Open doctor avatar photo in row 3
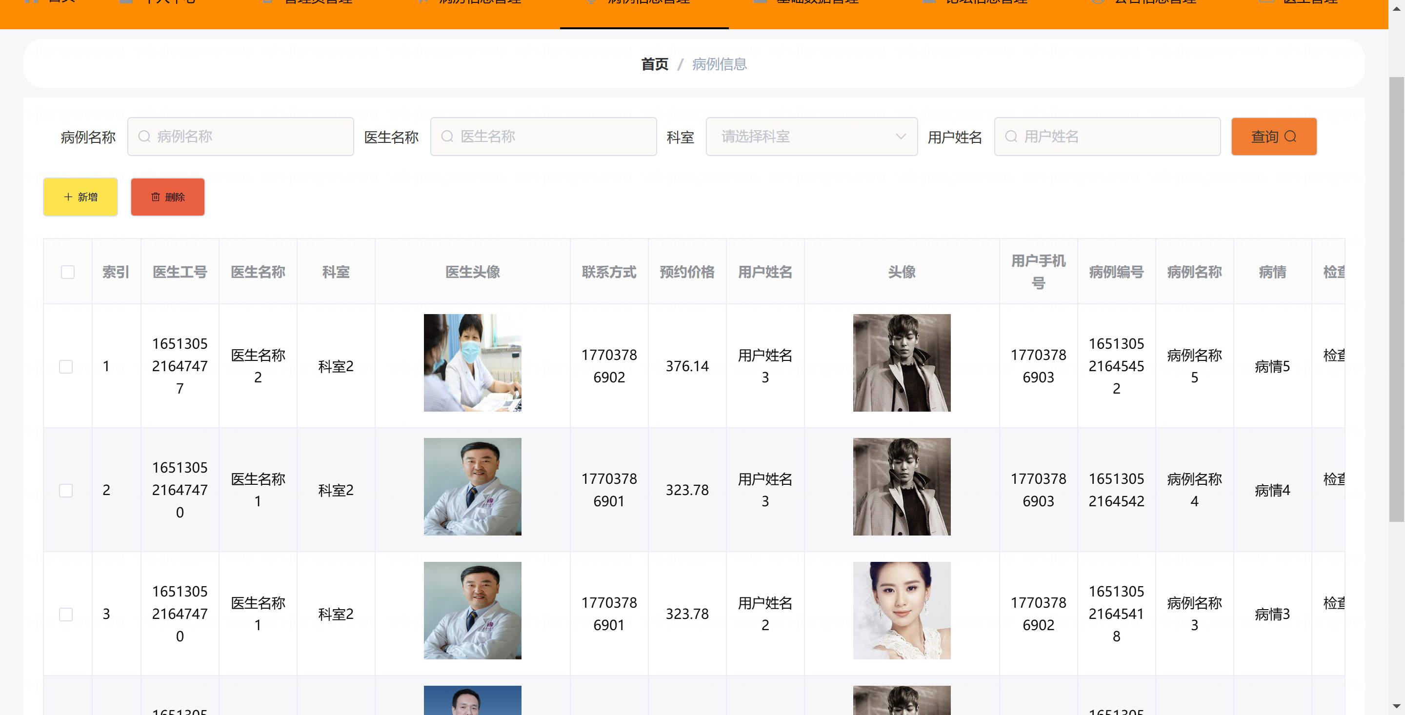Image resolution: width=1405 pixels, height=715 pixels. [x=472, y=610]
